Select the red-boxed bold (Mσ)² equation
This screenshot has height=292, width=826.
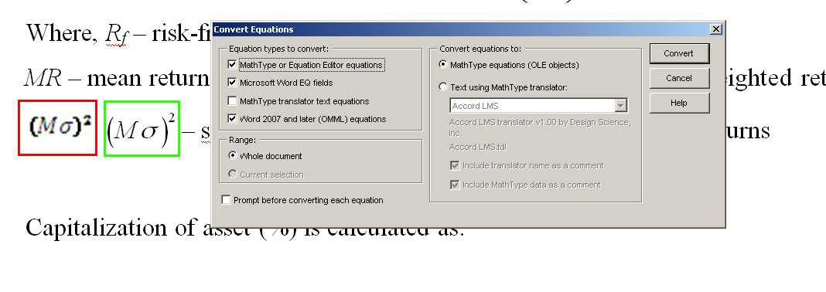click(58, 128)
